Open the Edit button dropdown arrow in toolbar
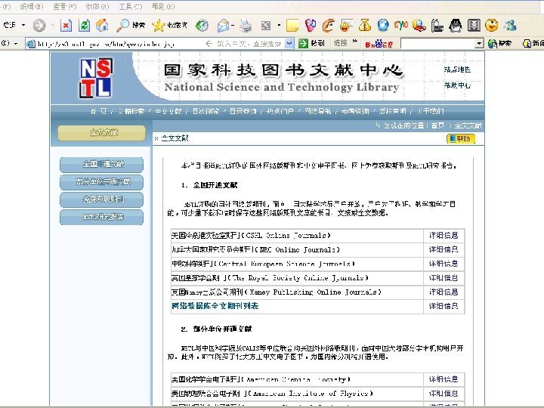 tap(279, 25)
